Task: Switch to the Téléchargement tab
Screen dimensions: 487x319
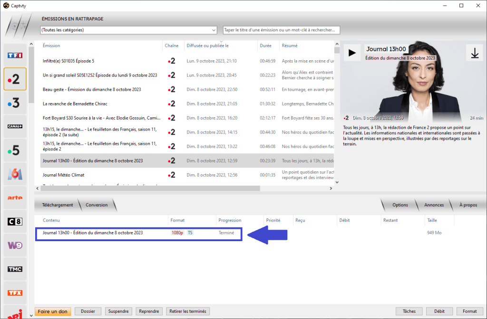Action: [58, 205]
